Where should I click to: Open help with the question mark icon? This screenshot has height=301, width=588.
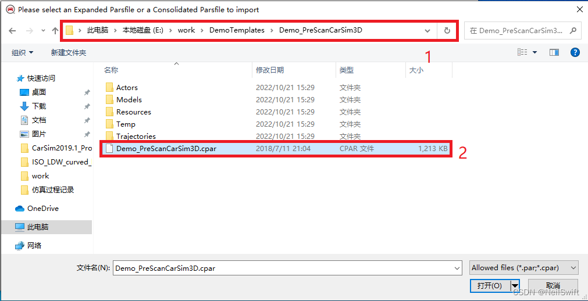coord(575,52)
